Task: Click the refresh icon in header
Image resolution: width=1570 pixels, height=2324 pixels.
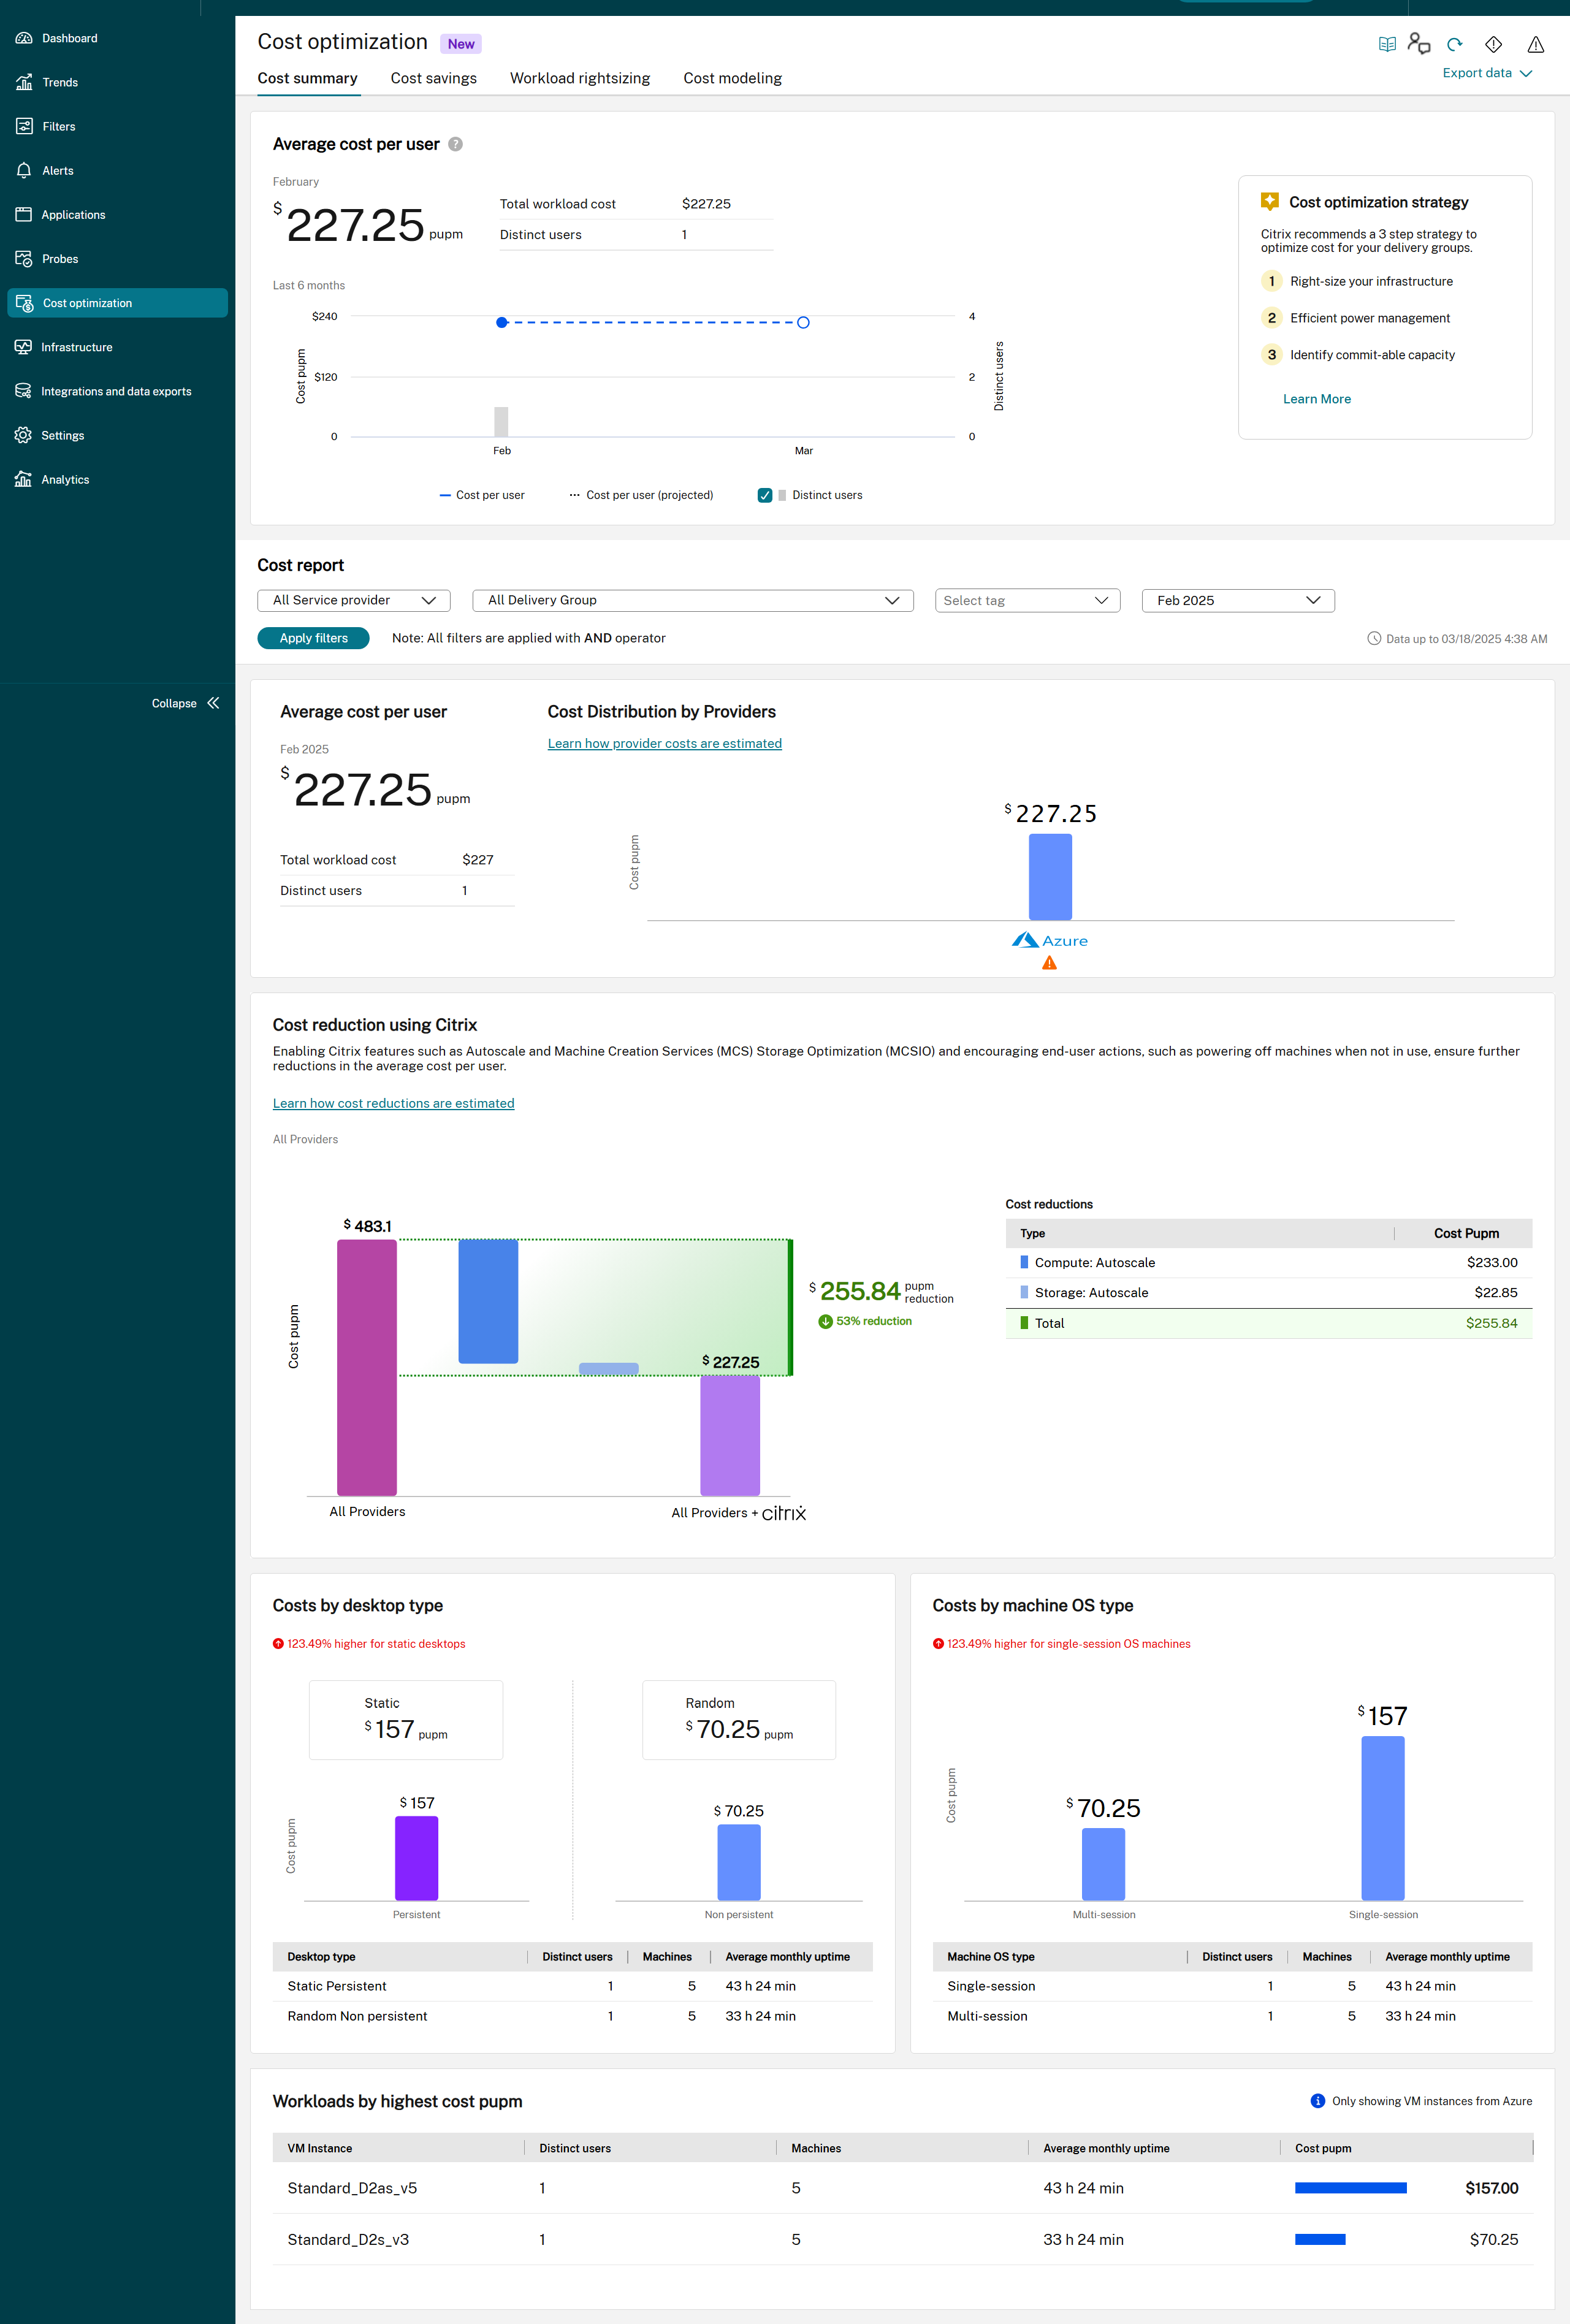Action: point(1454,44)
